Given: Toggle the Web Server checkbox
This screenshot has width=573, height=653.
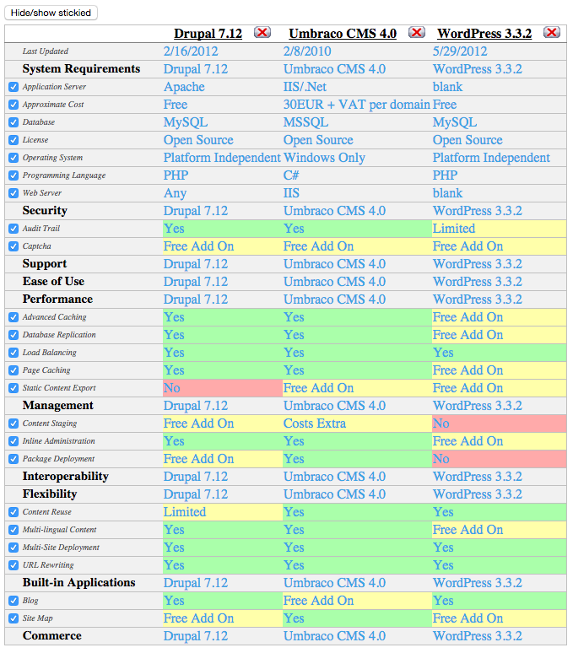Looking at the screenshot, I should click(14, 193).
